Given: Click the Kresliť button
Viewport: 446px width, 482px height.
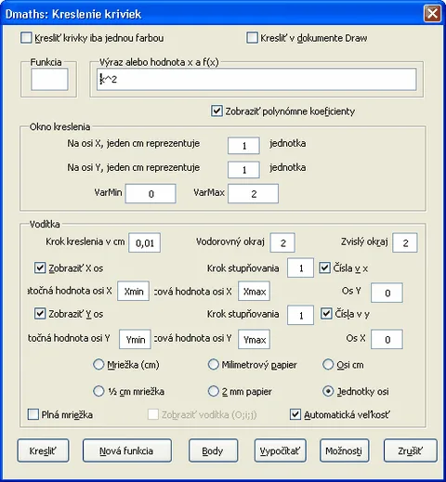Looking at the screenshot, I should click(43, 450).
